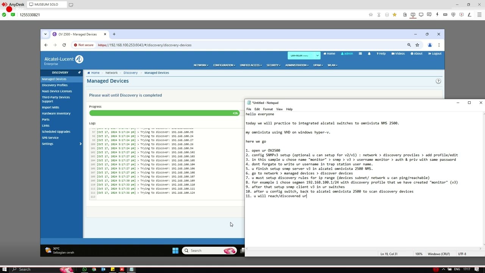This screenshot has height=273, width=485.
Task: Click the local Windows Start button
Action: point(5,269)
